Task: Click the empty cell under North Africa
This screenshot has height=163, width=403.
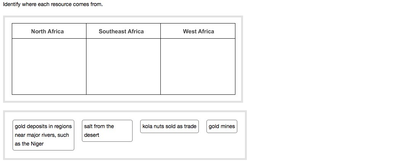Action: point(49,66)
